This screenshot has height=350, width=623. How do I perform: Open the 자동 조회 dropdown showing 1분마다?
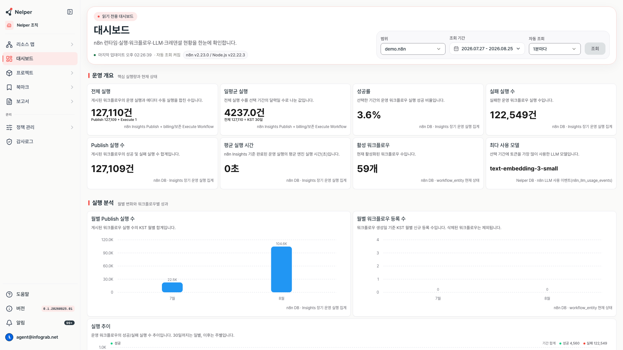(555, 49)
